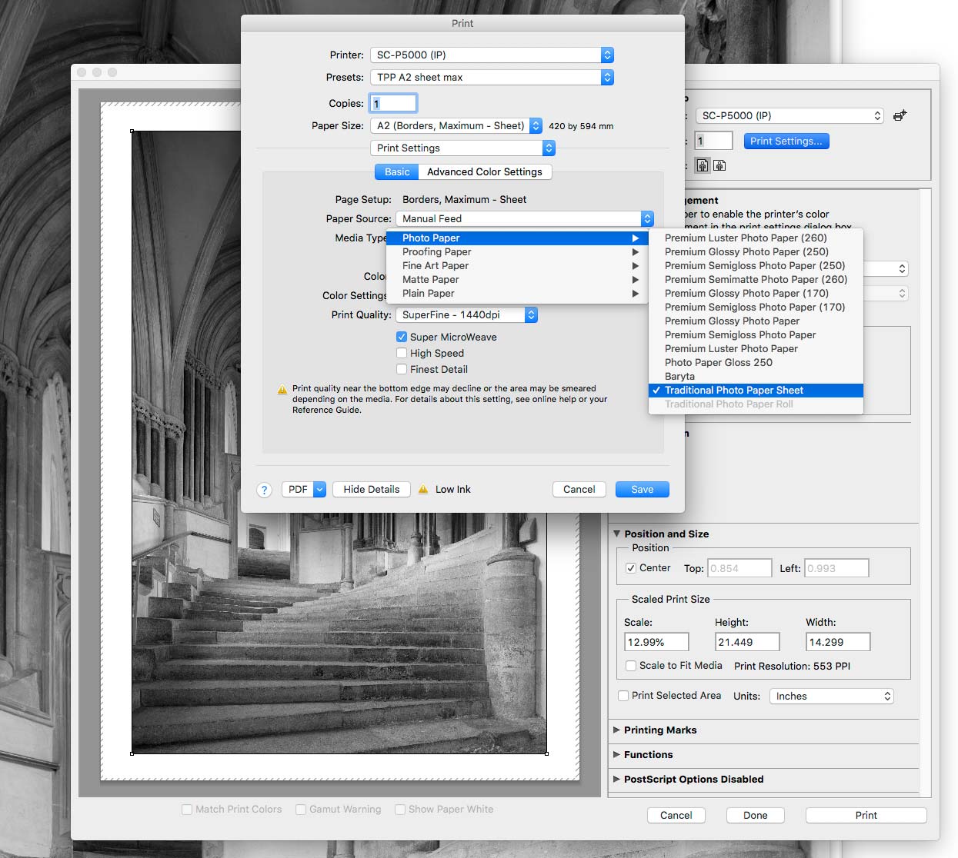The image size is (958, 858).
Task: Collapse the Position and Size section
Action: pos(617,534)
